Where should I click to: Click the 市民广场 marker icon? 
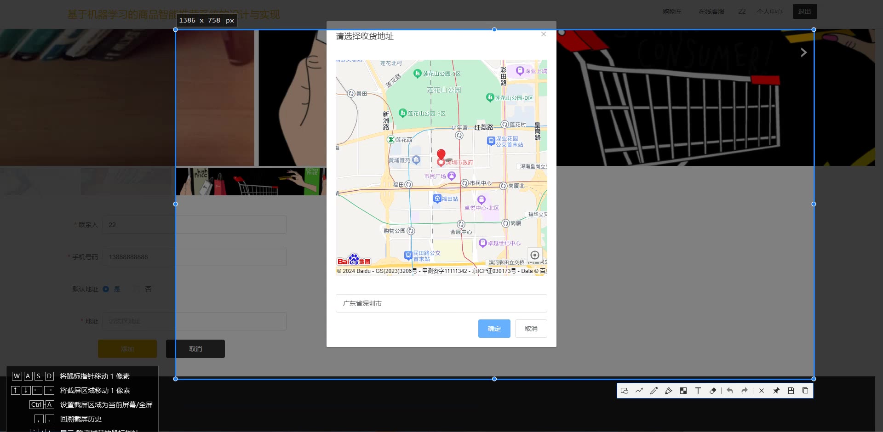tap(452, 176)
